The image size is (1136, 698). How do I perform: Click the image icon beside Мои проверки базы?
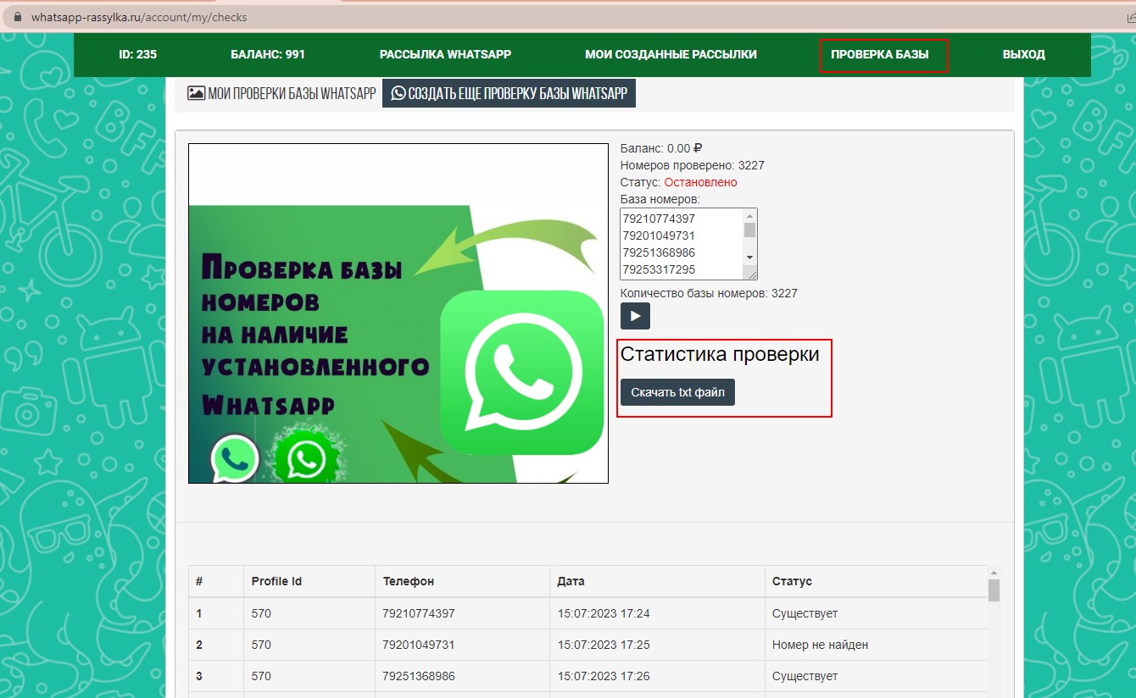pos(196,93)
